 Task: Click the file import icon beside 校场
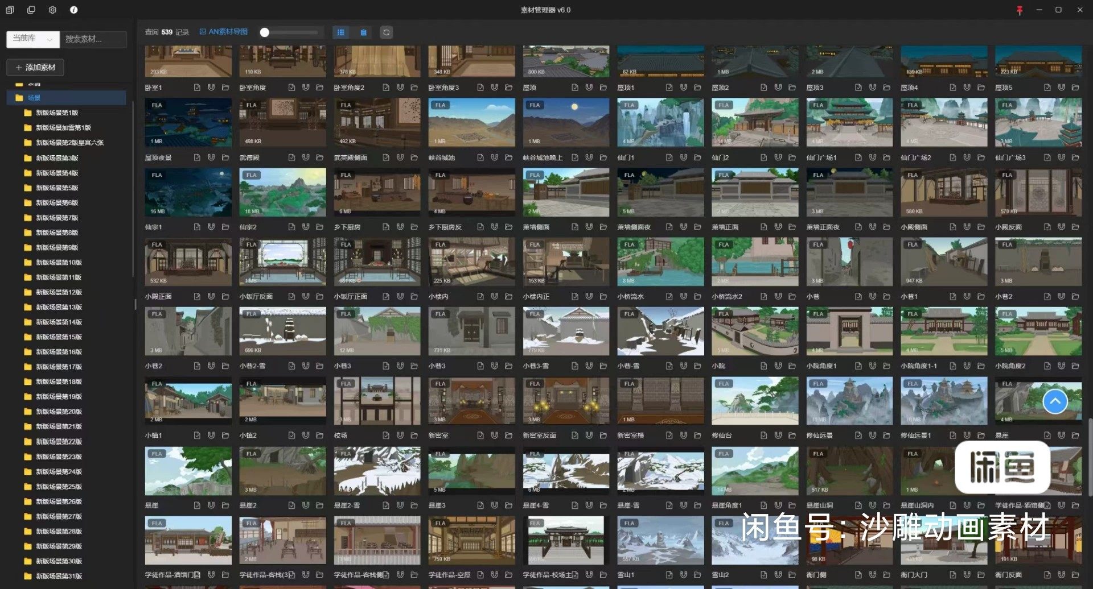(386, 435)
